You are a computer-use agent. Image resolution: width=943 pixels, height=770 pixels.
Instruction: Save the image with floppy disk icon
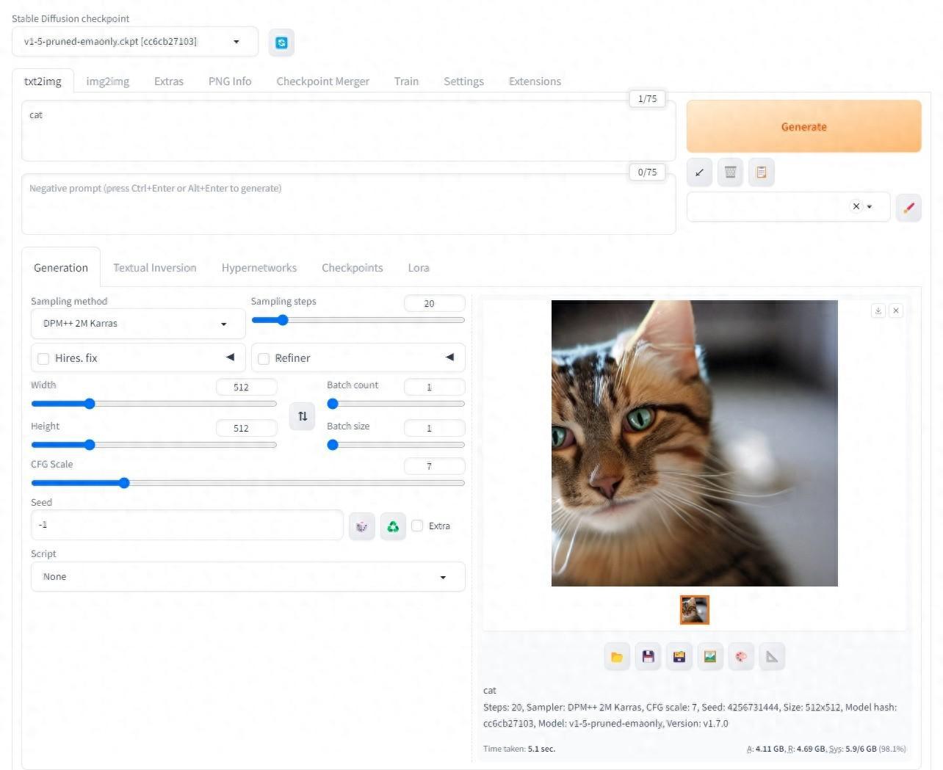[x=648, y=657]
